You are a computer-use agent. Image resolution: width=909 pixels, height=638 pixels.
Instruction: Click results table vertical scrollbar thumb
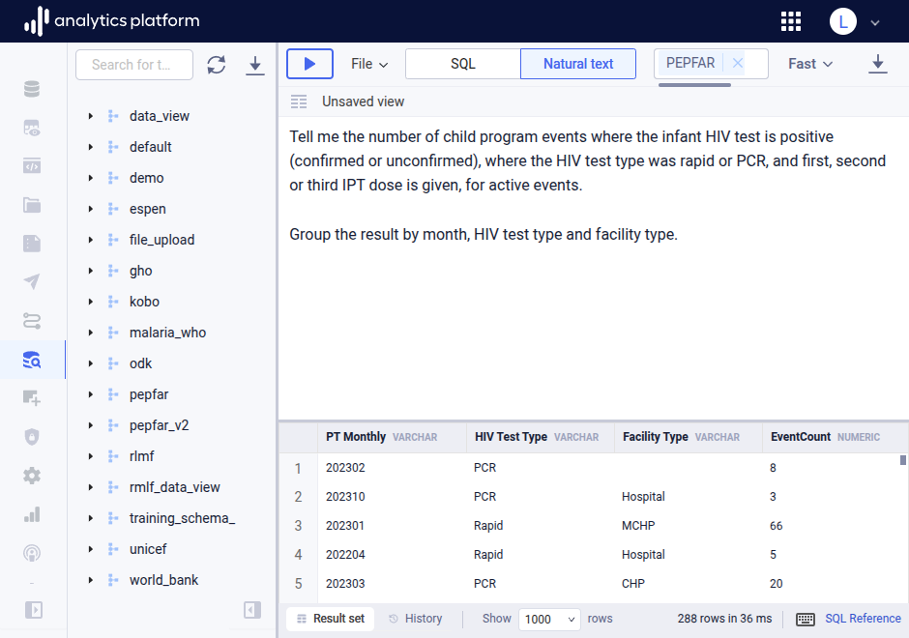point(902,460)
